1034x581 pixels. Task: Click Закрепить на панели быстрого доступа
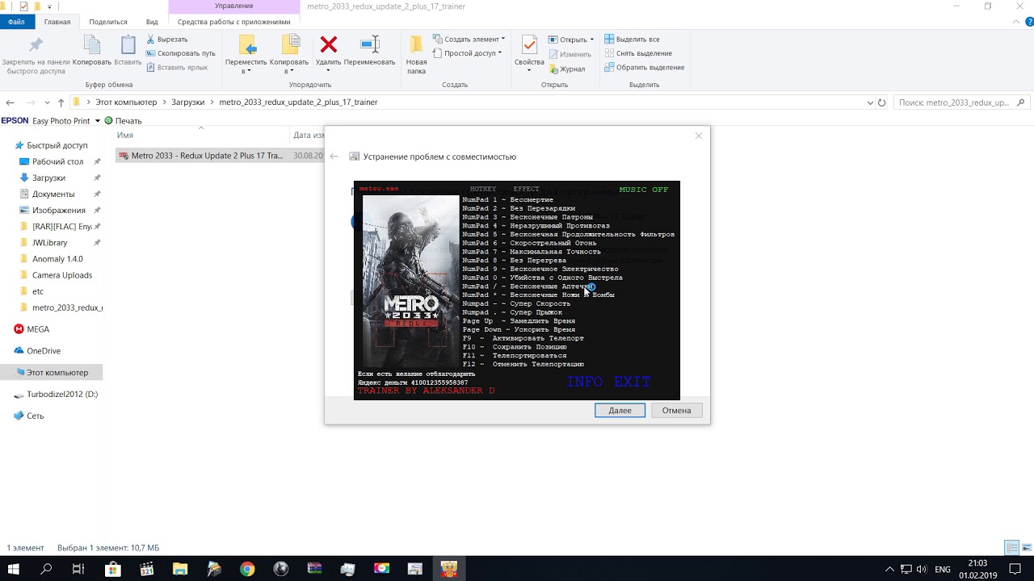pos(36,55)
